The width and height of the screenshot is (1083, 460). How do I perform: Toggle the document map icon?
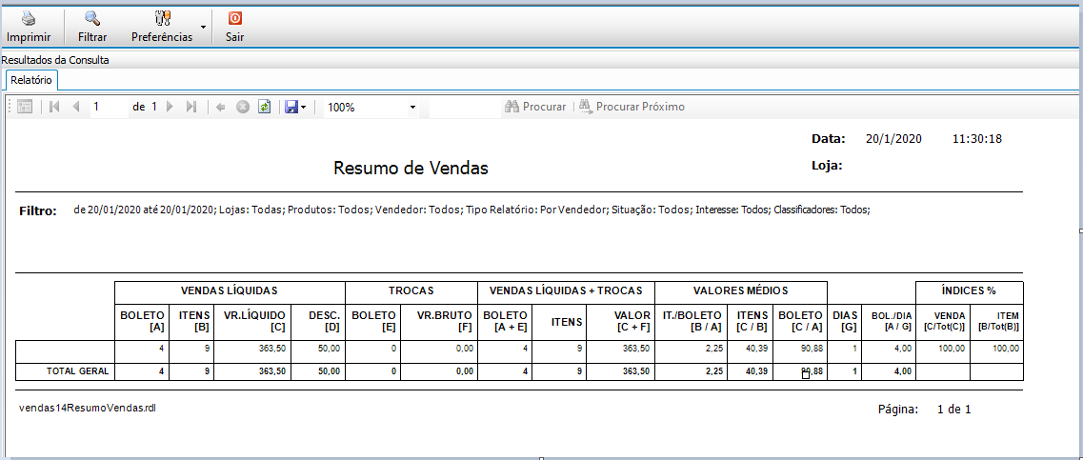tap(25, 107)
